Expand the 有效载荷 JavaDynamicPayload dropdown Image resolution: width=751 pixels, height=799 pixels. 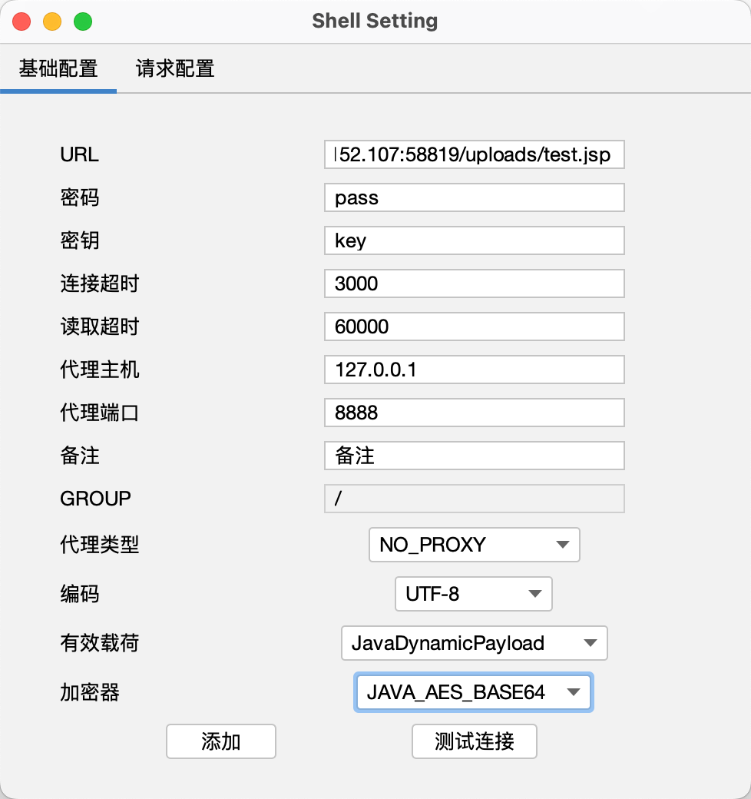point(474,643)
